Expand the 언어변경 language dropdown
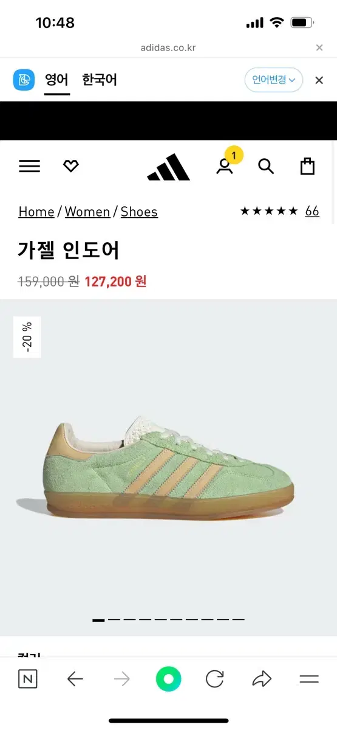Viewport: 337px width, 730px height. point(274,80)
